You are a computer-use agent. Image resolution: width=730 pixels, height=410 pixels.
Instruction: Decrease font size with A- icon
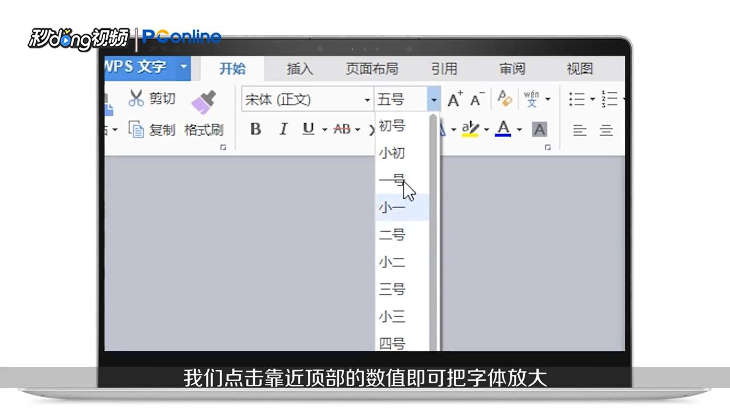click(x=477, y=99)
